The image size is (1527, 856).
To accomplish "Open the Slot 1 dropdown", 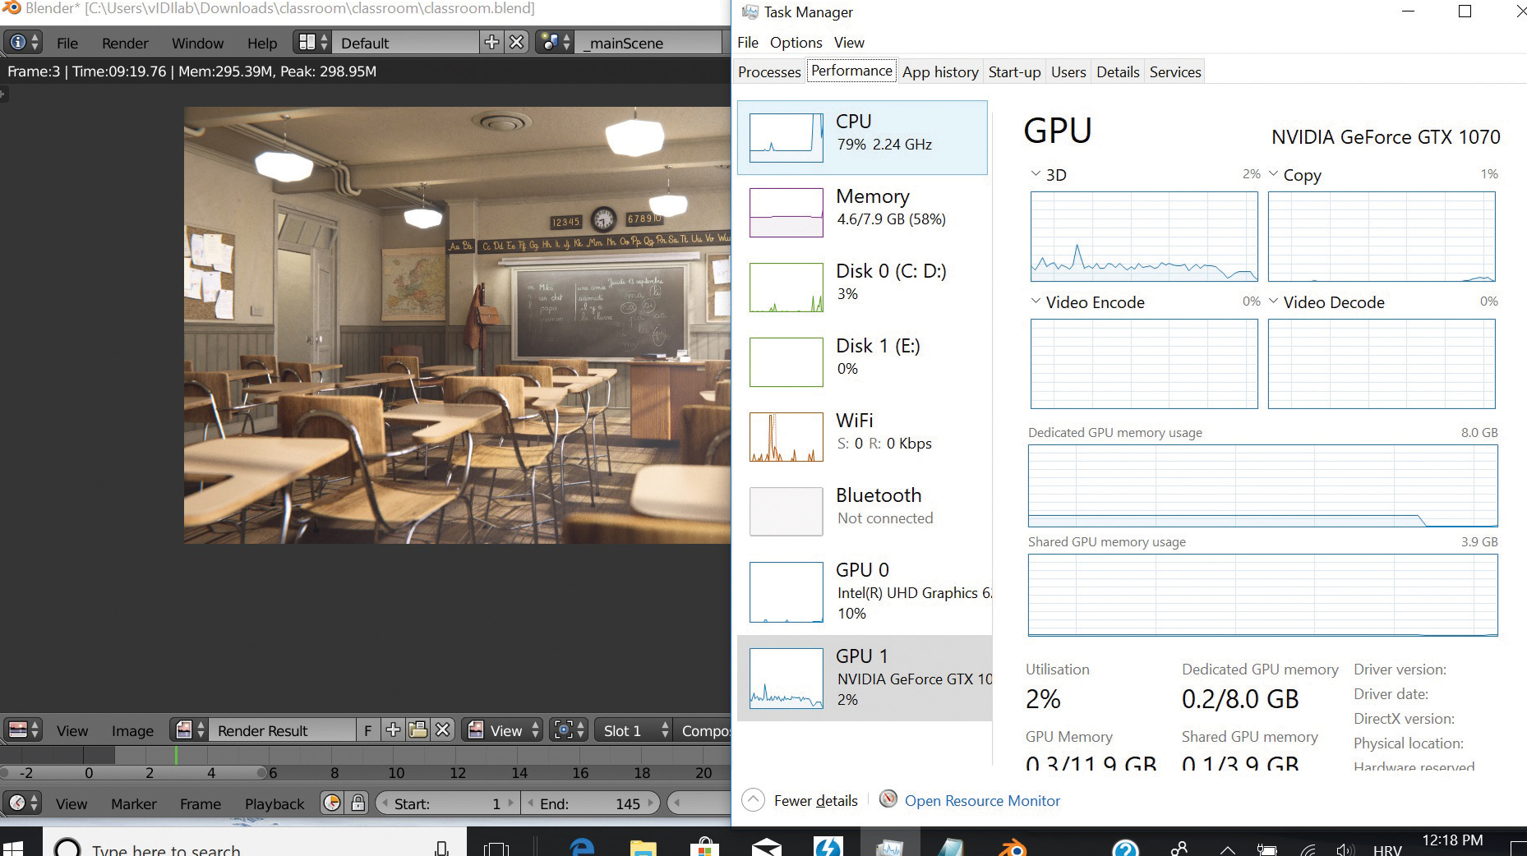I will point(631,730).
